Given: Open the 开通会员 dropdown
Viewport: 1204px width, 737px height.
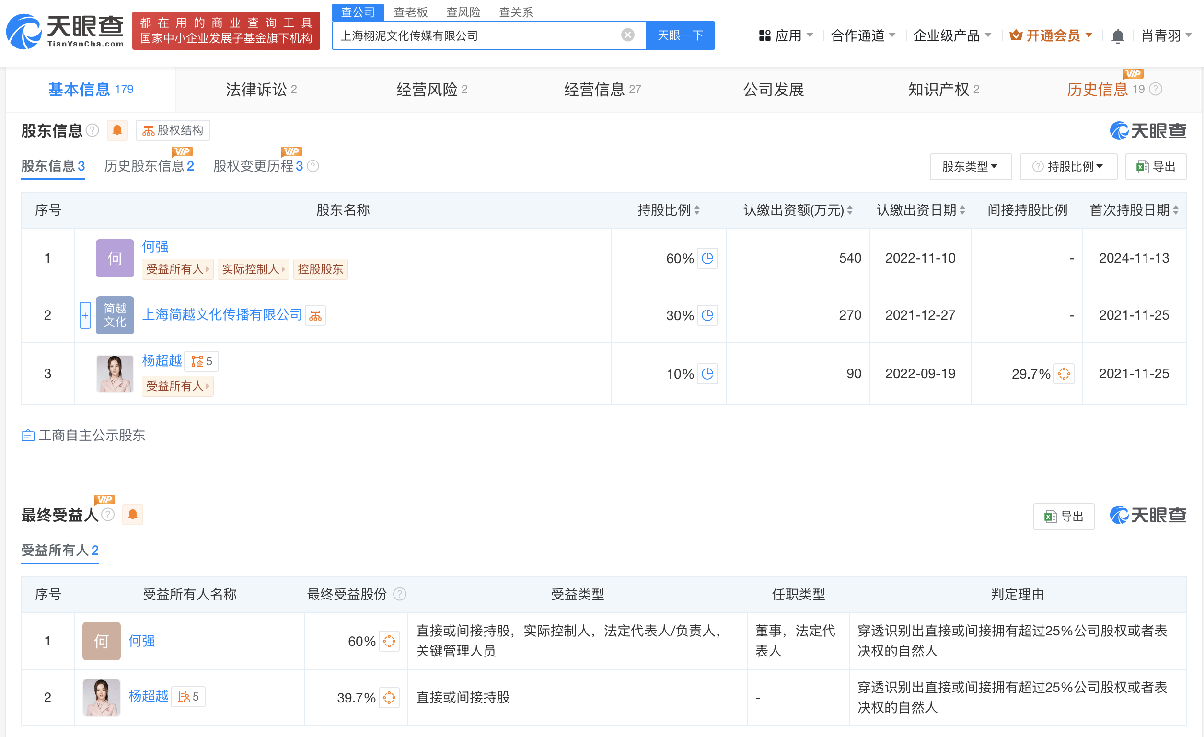Looking at the screenshot, I should tap(1051, 35).
